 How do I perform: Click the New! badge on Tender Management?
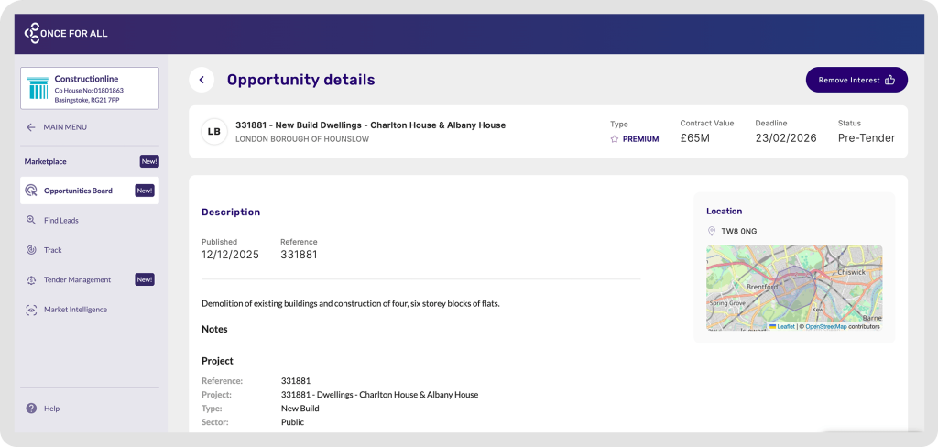click(145, 279)
